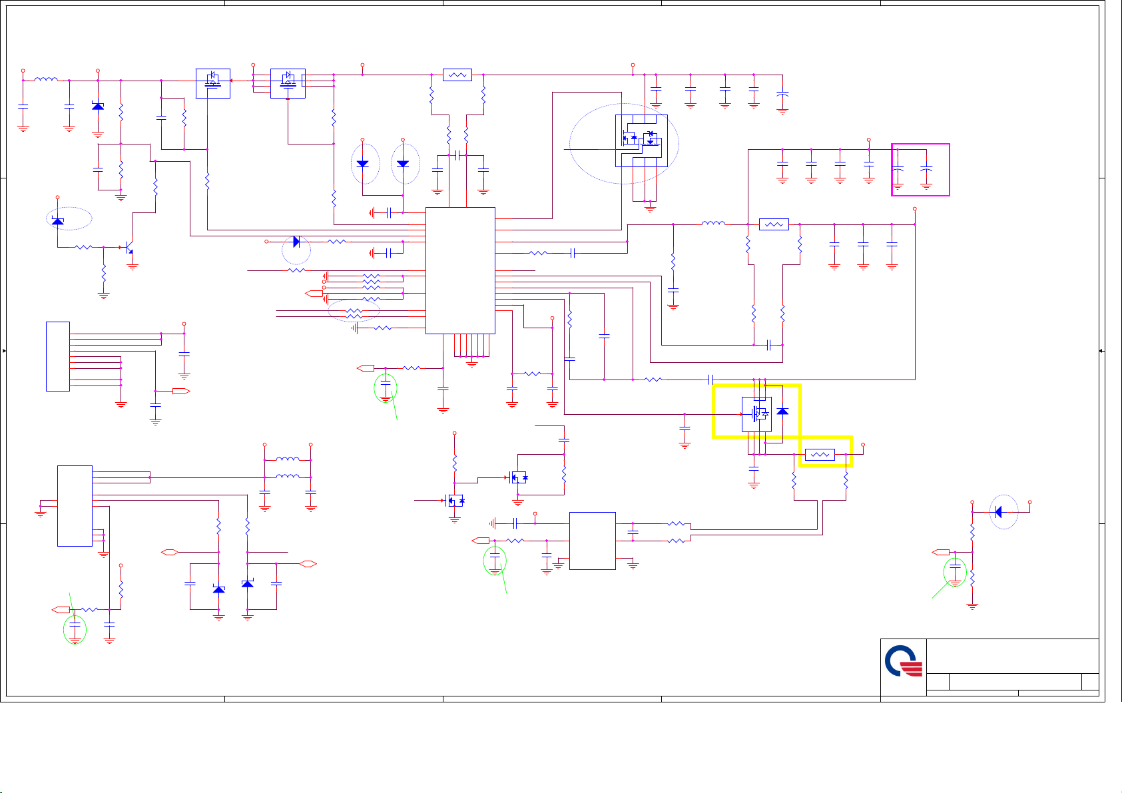This screenshot has height=793, width=1122.
Task: Select the eight-pin connector block above the larger one
Action: click(58, 356)
